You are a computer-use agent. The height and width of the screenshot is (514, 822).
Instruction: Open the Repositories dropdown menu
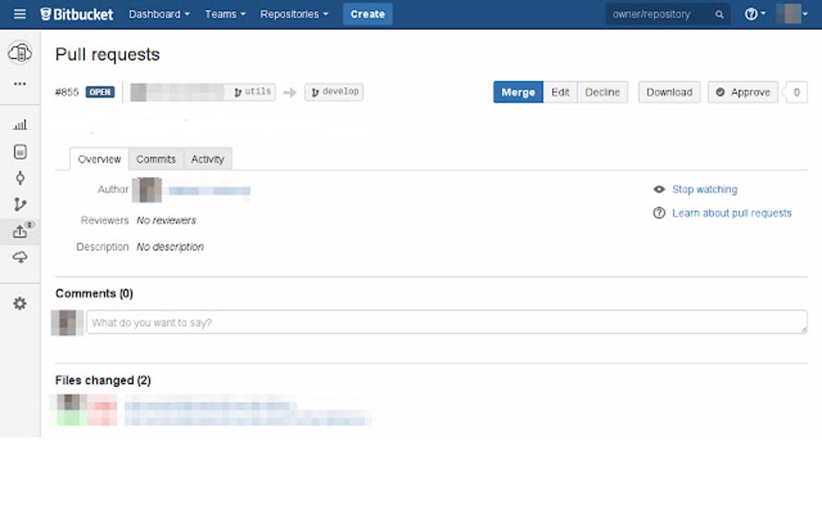coord(293,14)
